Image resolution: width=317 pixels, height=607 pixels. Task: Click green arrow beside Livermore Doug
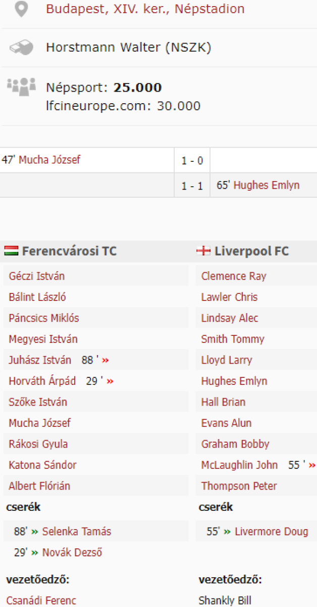pyautogui.click(x=228, y=532)
